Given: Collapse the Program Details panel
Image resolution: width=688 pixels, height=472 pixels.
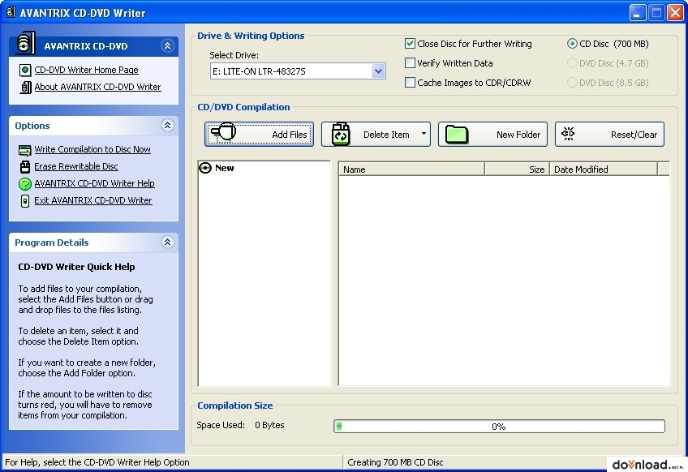Looking at the screenshot, I should pos(167,242).
